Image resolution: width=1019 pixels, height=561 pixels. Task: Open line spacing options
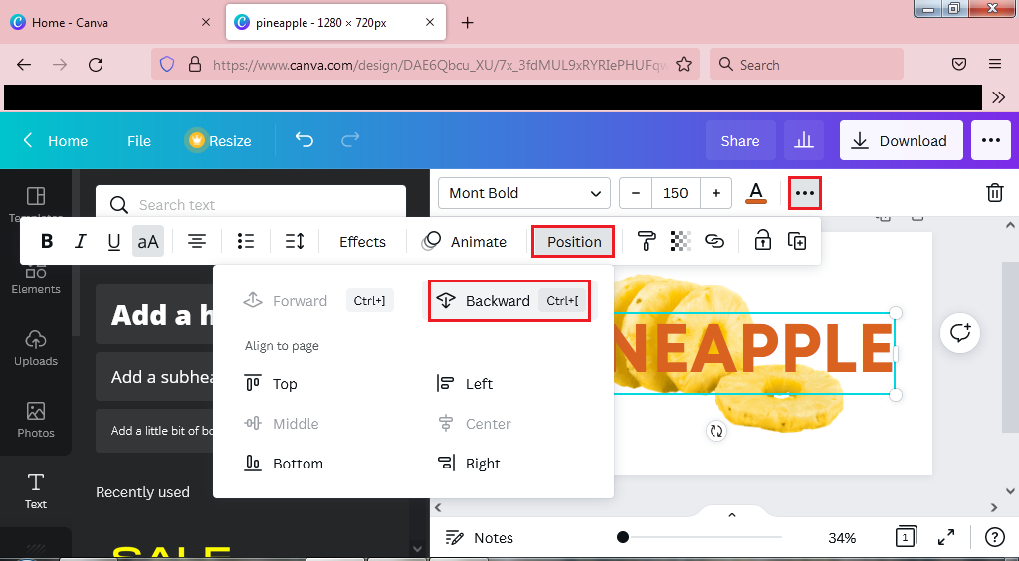coord(295,242)
